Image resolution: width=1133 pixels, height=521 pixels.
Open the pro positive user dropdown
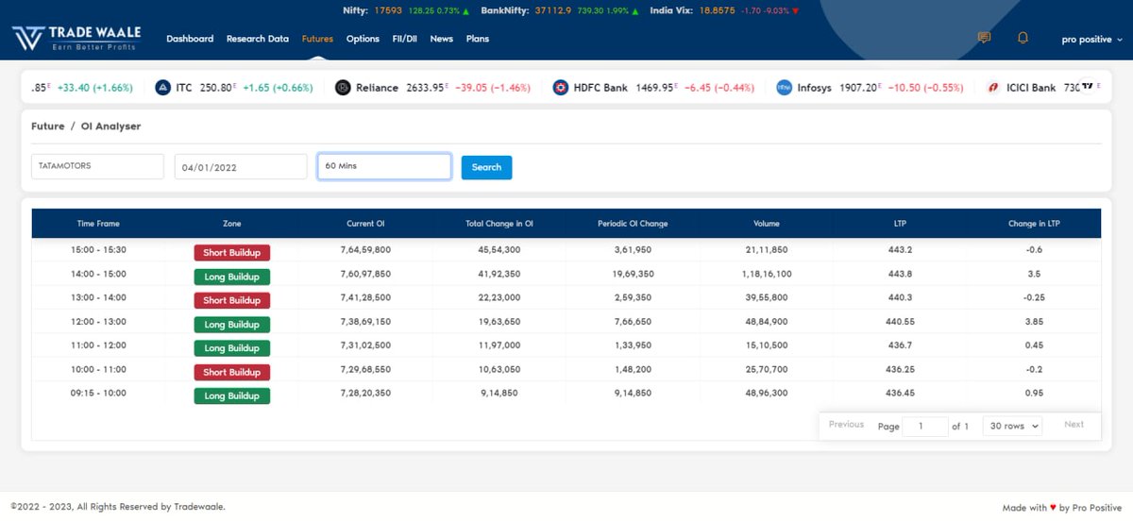click(x=1092, y=39)
